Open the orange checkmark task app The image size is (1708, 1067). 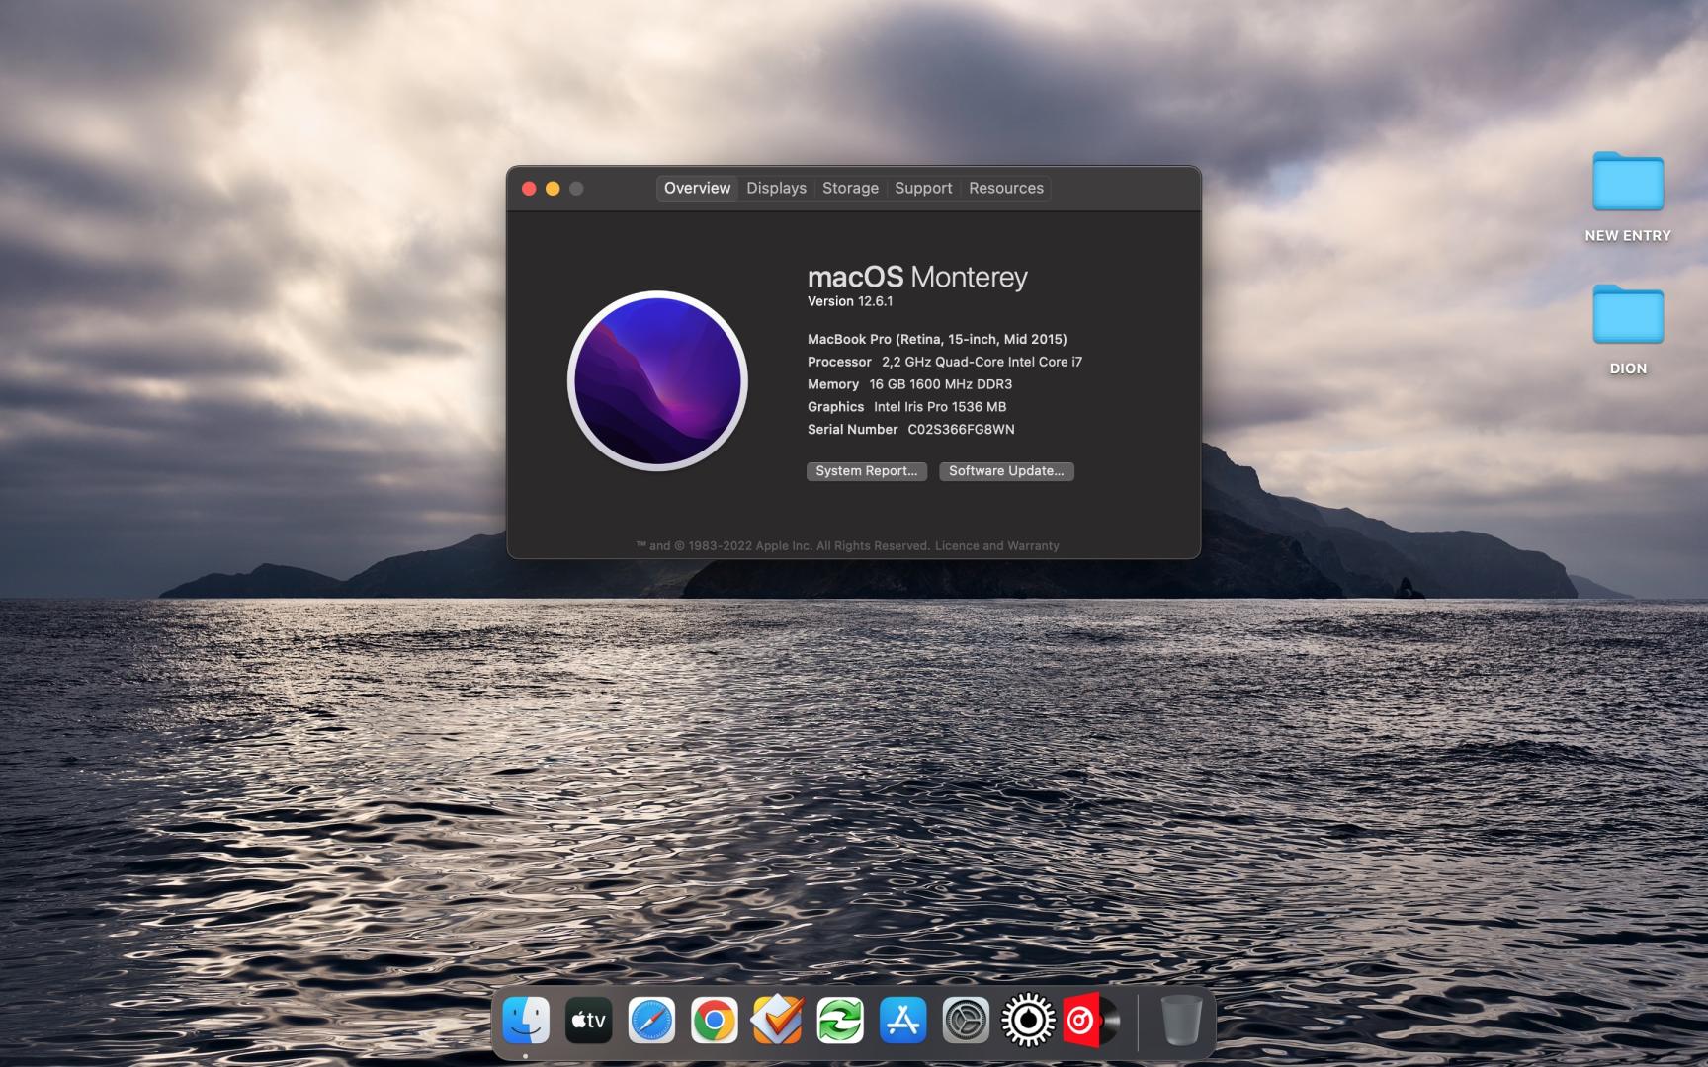coord(777,1021)
